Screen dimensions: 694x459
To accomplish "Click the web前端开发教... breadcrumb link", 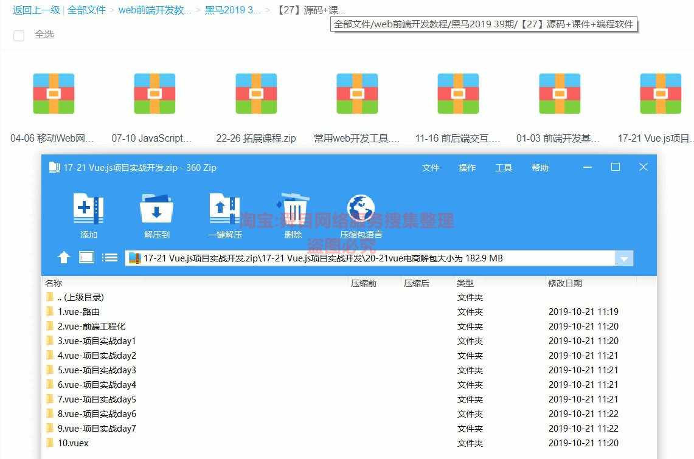I will pos(154,10).
